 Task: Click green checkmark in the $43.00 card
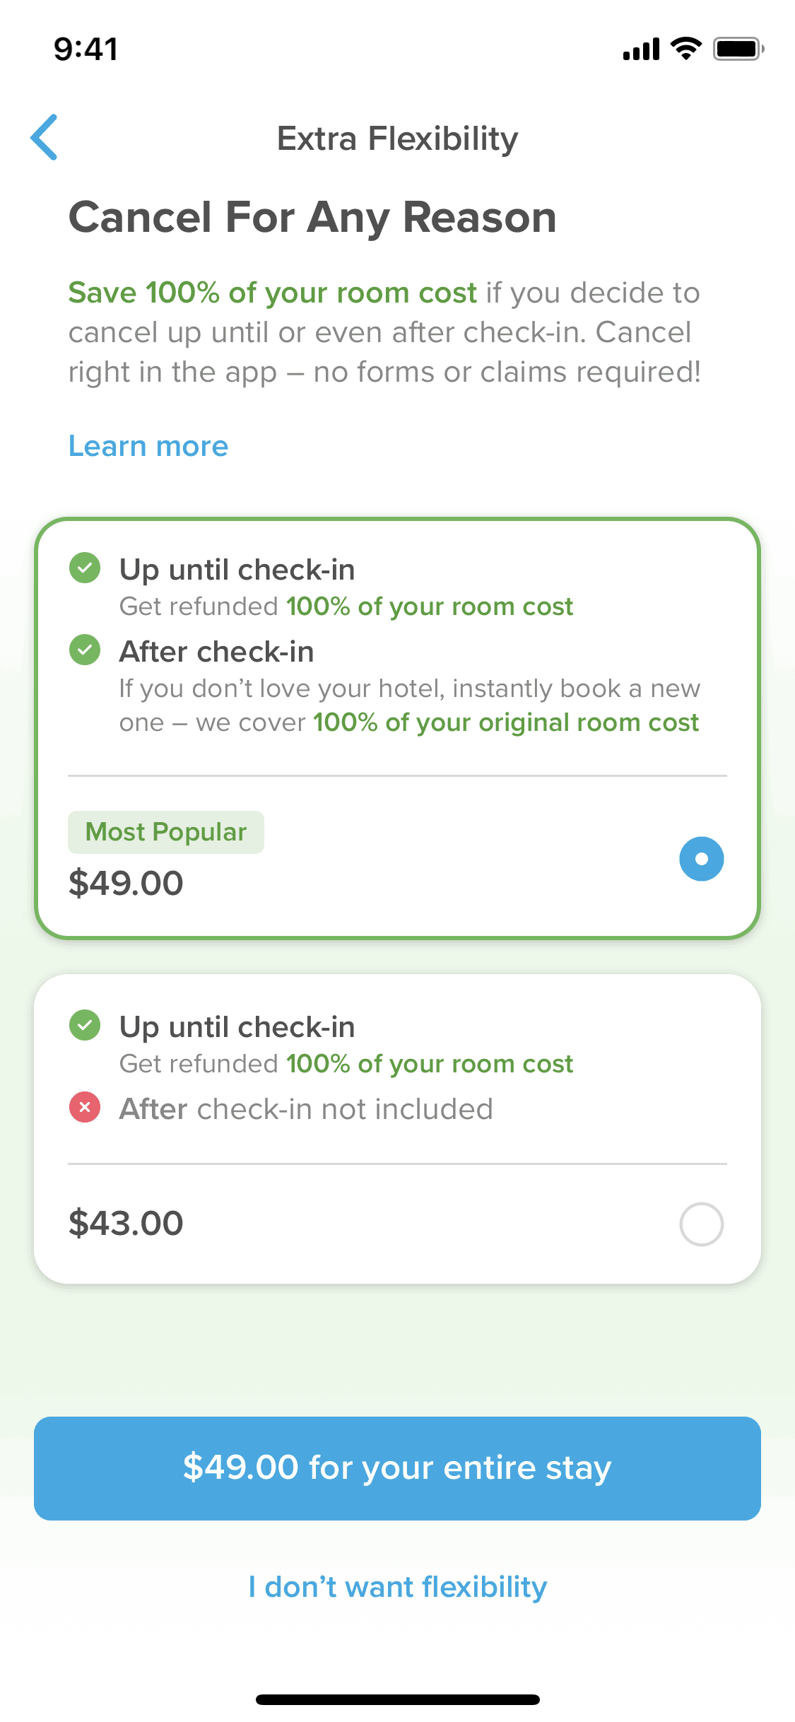[85, 1026]
